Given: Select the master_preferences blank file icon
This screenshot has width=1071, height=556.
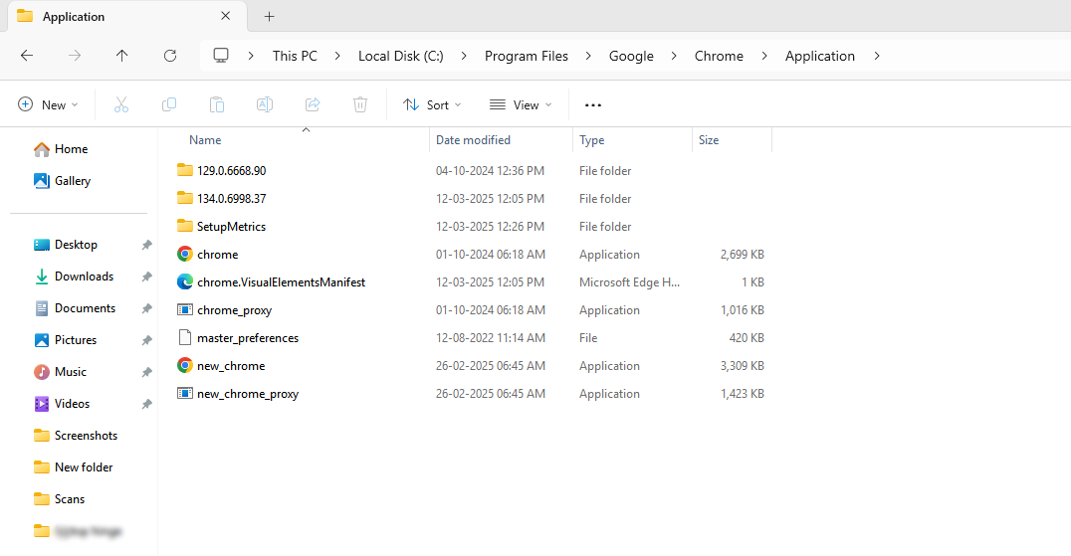Looking at the screenshot, I should click(x=184, y=337).
